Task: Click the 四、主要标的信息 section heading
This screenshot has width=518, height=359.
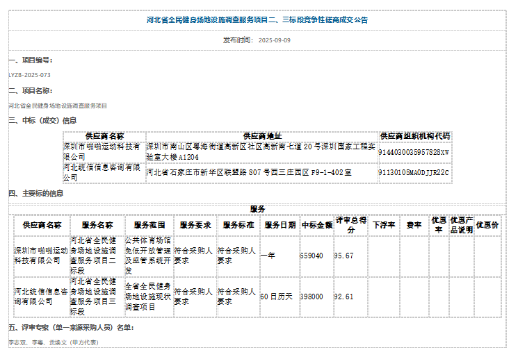Action: coord(36,194)
